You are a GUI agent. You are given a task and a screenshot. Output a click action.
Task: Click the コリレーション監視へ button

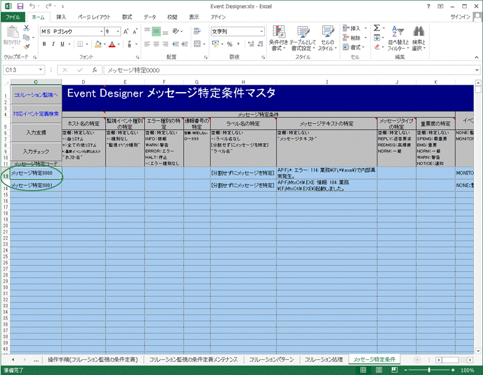[x=36, y=95]
